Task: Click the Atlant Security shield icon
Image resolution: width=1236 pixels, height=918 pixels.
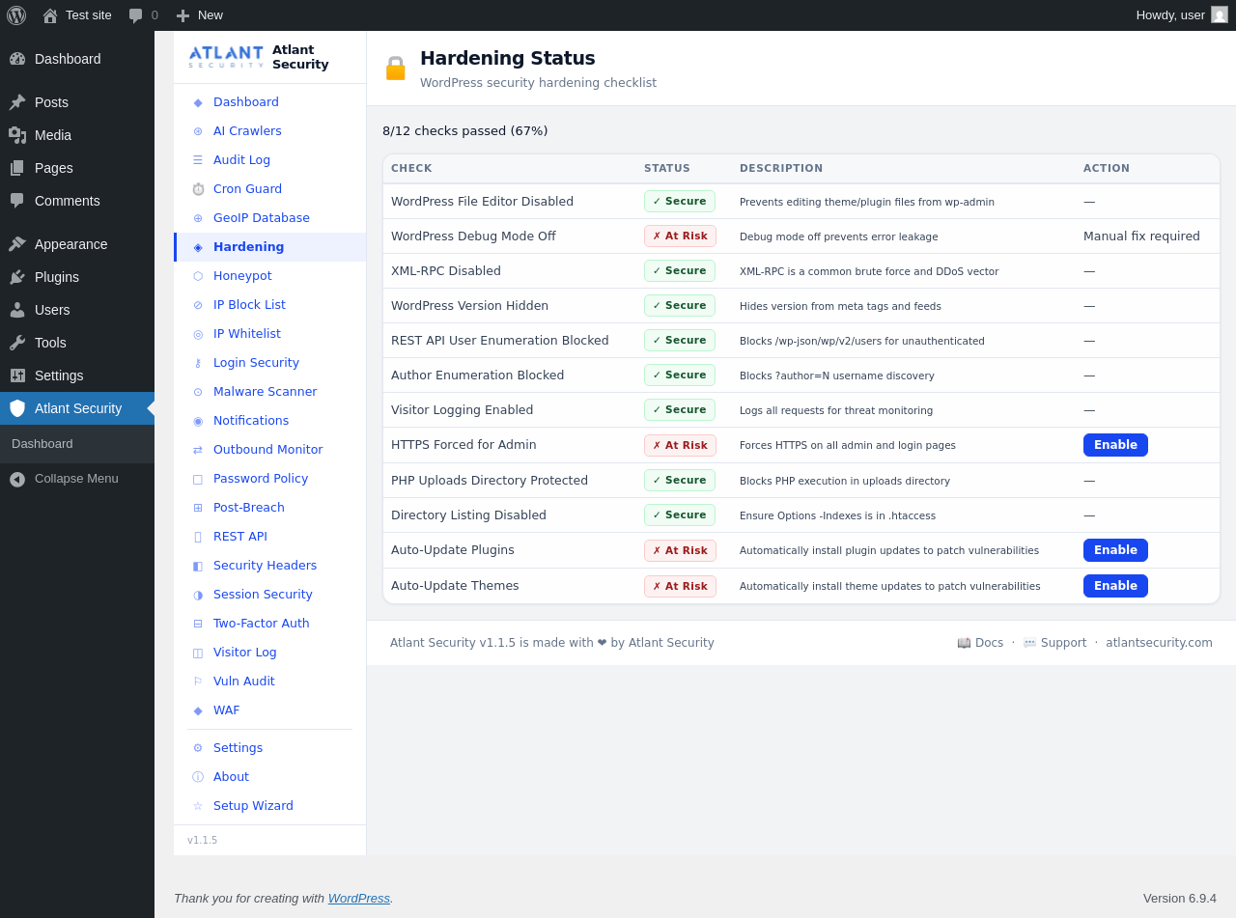Action: pyautogui.click(x=17, y=408)
